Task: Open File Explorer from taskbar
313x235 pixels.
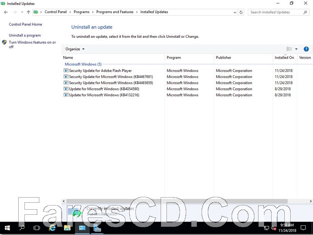Action: coord(67,228)
